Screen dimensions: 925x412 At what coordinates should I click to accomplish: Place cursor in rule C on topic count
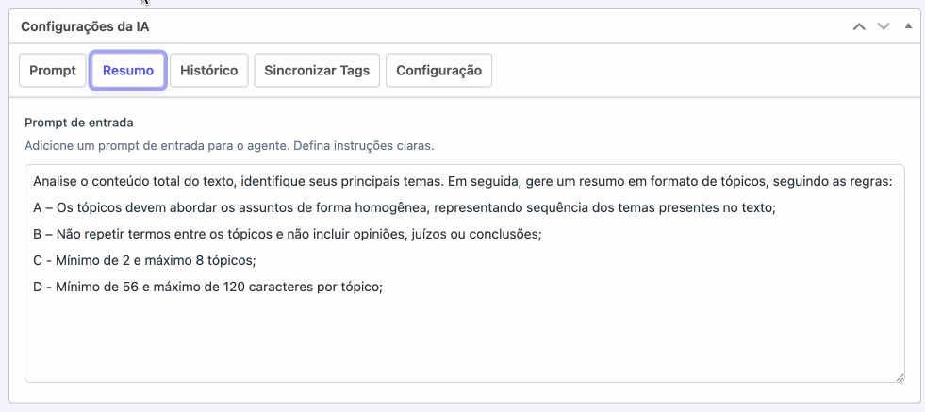(x=141, y=260)
